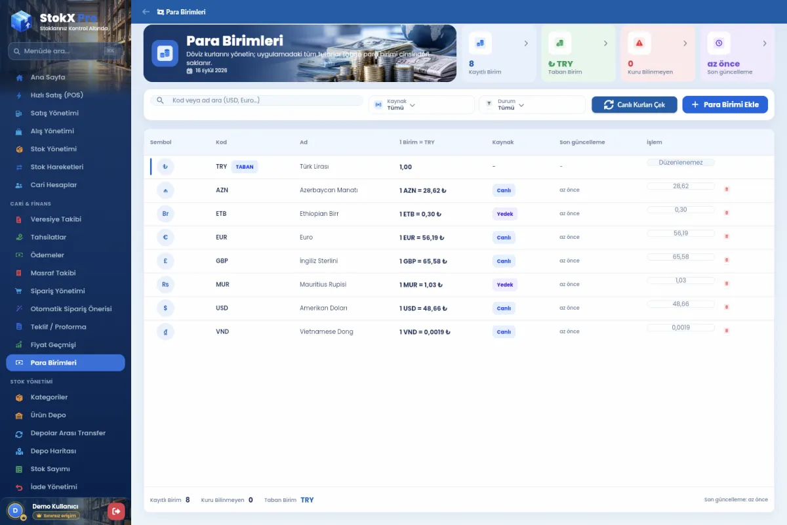Click the Canlı badge in AZN row
This screenshot has width=787, height=525.
pyautogui.click(x=504, y=190)
